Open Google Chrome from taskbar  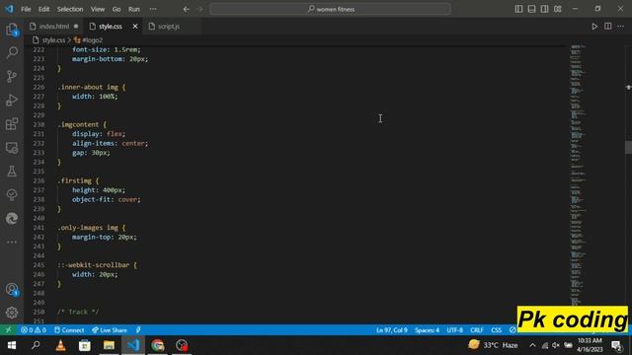tap(158, 345)
